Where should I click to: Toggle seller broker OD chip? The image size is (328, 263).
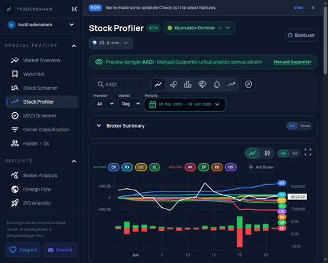click(x=231, y=167)
